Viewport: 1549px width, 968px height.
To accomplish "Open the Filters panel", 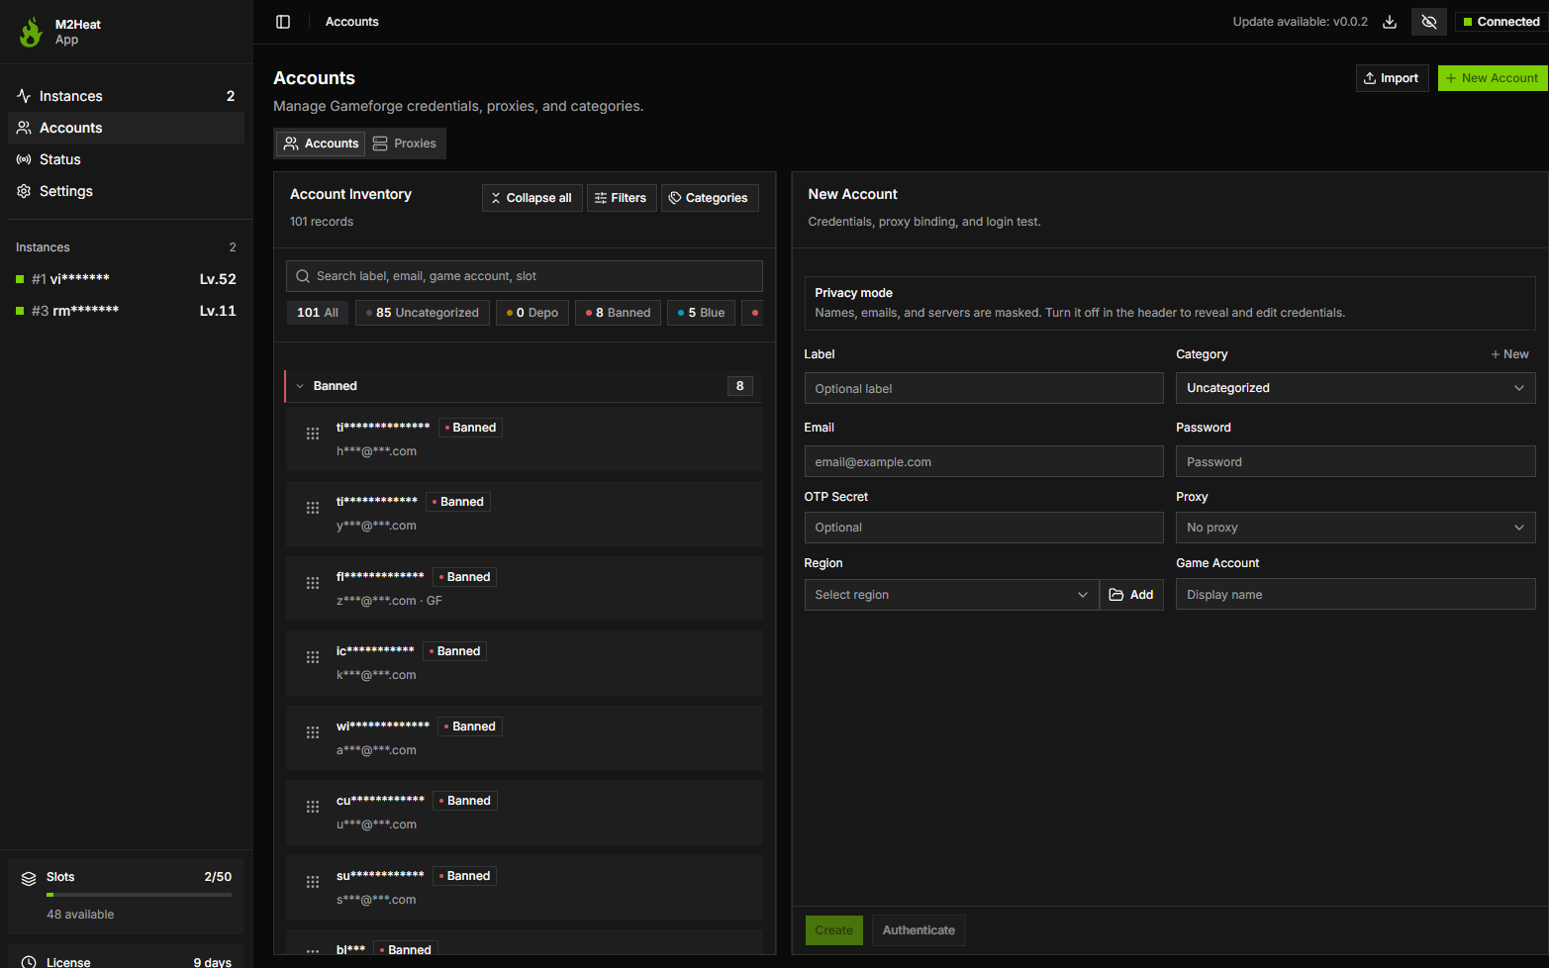I will pyautogui.click(x=622, y=198).
